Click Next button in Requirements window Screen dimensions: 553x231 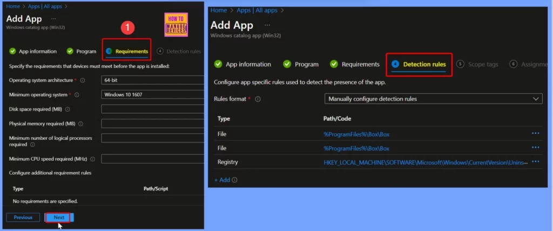tap(59, 218)
